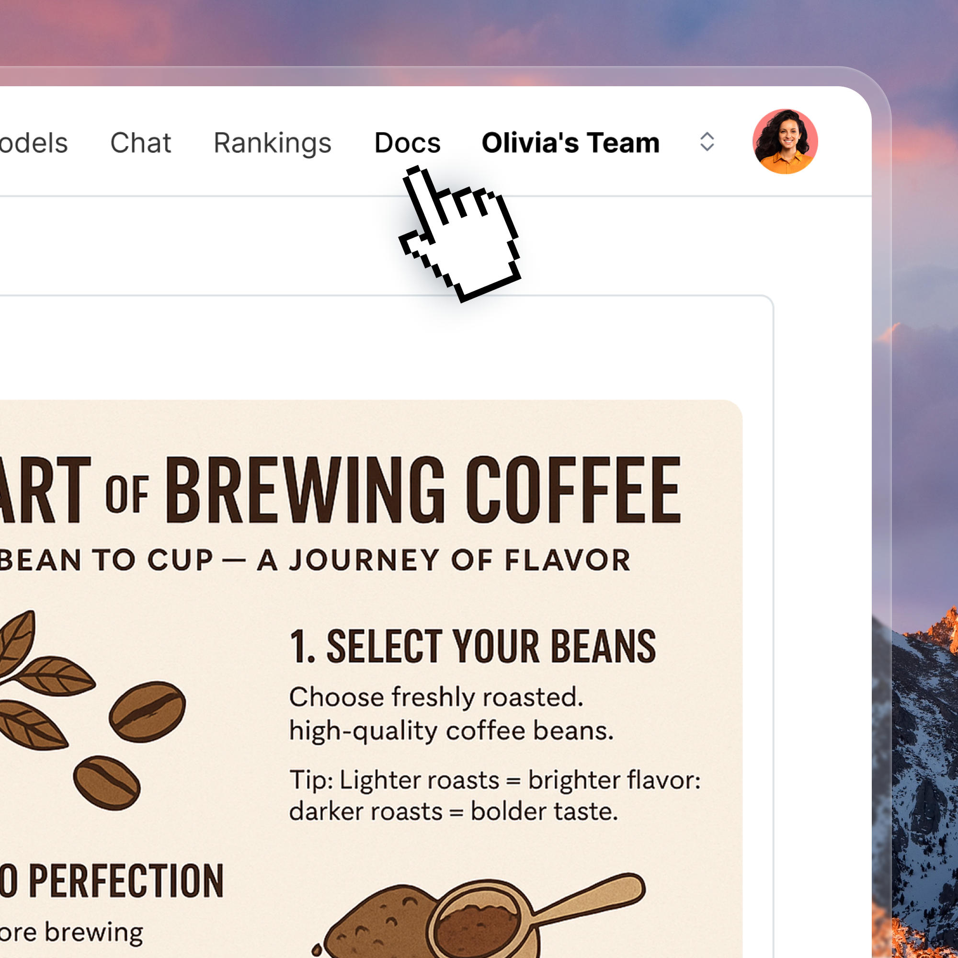Image resolution: width=958 pixels, height=958 pixels.
Task: Go to the Chat page
Action: click(140, 143)
